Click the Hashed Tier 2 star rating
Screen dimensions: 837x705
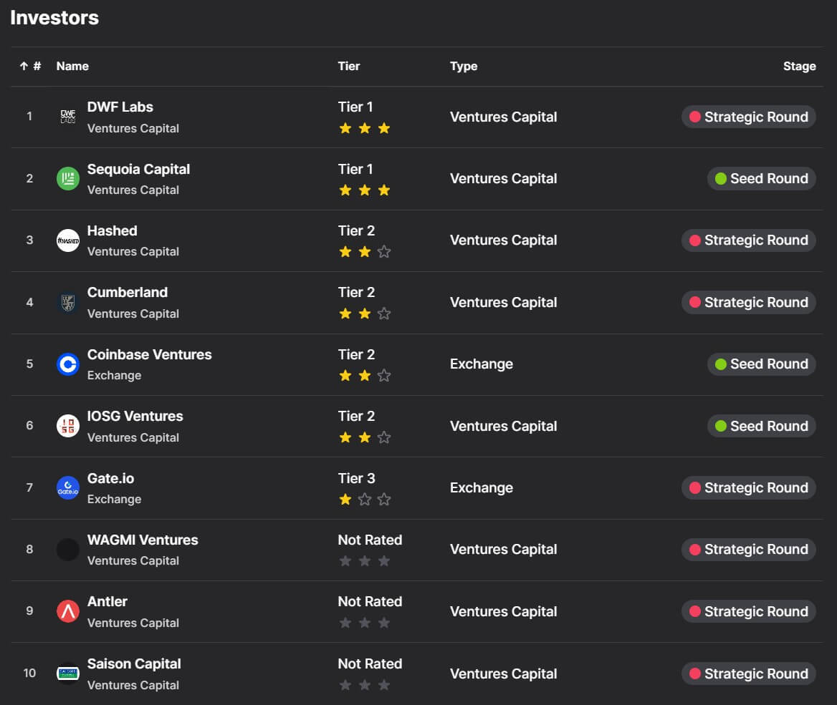click(x=365, y=252)
